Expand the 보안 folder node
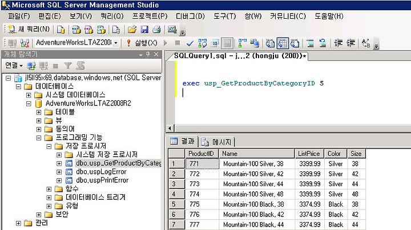This screenshot has height=230, width=411. [39, 215]
